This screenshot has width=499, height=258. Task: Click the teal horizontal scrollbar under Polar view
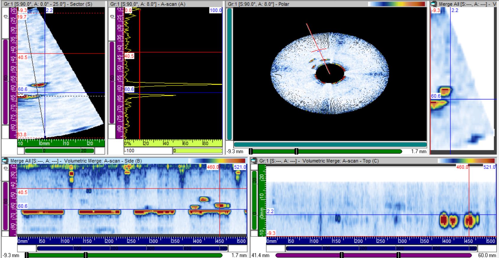pos(330,144)
